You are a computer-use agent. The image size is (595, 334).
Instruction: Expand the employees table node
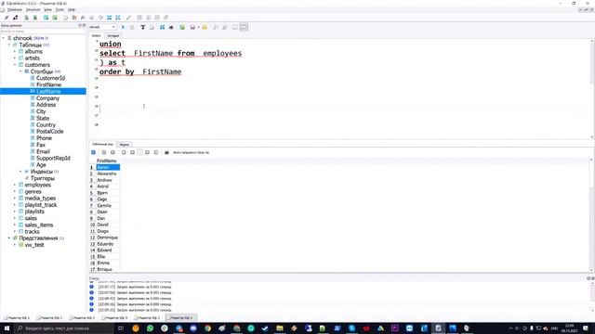(15, 185)
